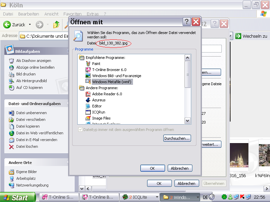270x202 pixels.
Task: Choose T-Online Browser 6.0 from the list
Action: click(x=109, y=70)
